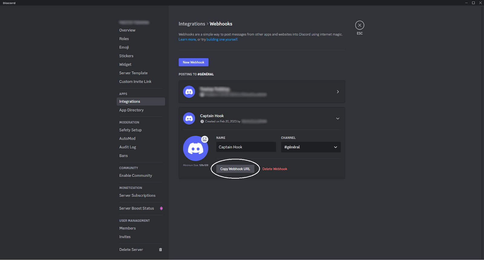Copy the Webhook URL
484x260 pixels.
pyautogui.click(x=235, y=169)
